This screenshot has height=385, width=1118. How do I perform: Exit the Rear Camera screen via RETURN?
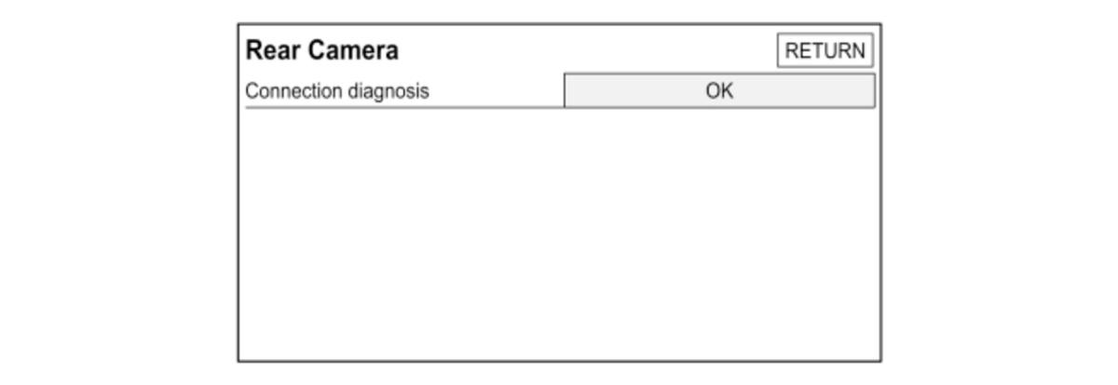825,51
